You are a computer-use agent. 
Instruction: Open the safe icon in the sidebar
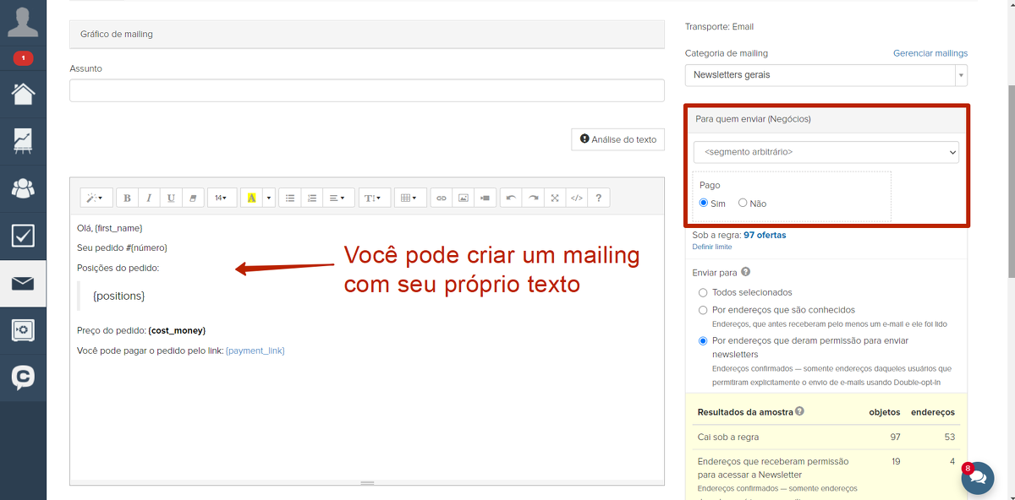23,330
